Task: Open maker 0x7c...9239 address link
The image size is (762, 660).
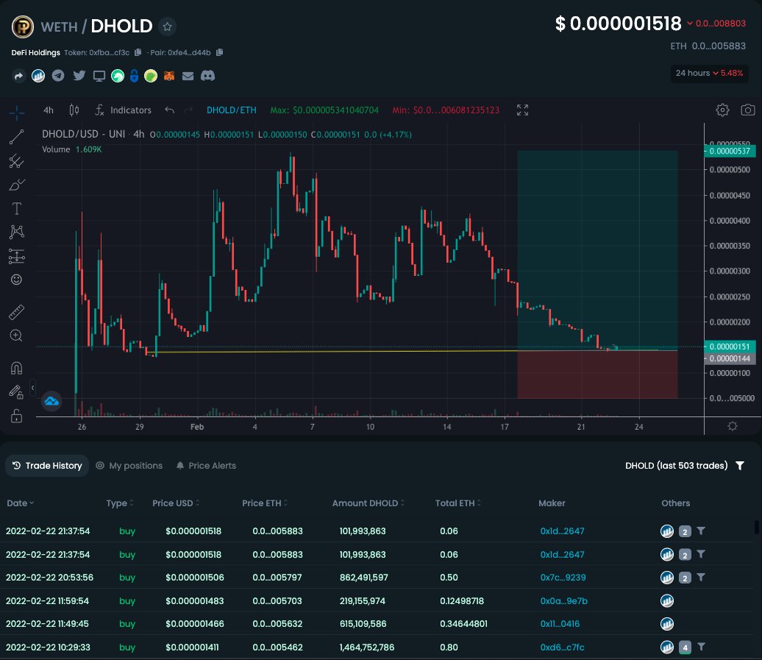Action: (x=563, y=578)
